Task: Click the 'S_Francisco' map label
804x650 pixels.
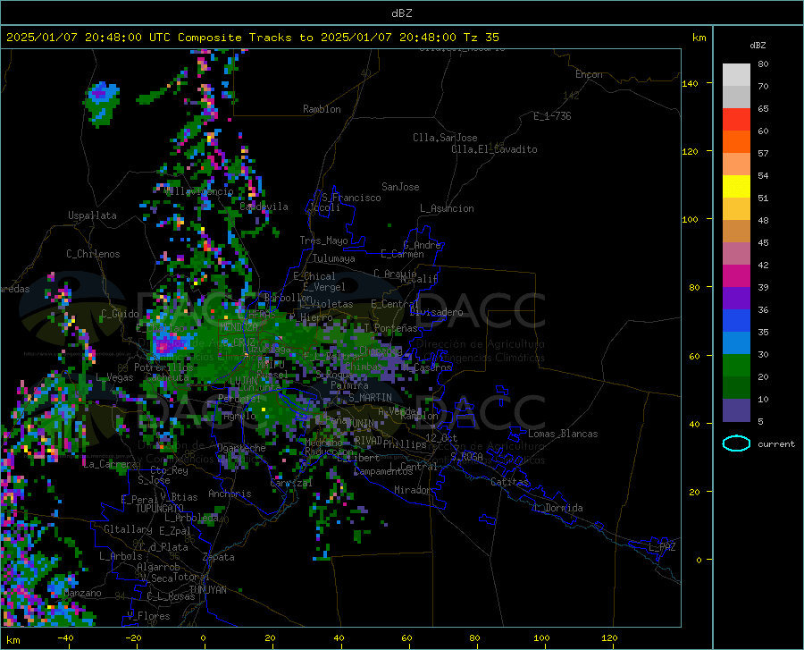Action: 351,198
